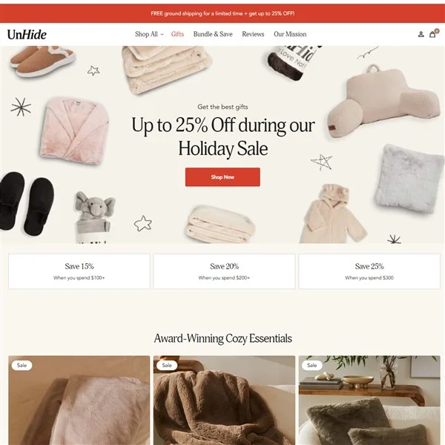The width and height of the screenshot is (445, 445).
Task: Open the pink blanket product thumbnail
Action: tap(79, 400)
